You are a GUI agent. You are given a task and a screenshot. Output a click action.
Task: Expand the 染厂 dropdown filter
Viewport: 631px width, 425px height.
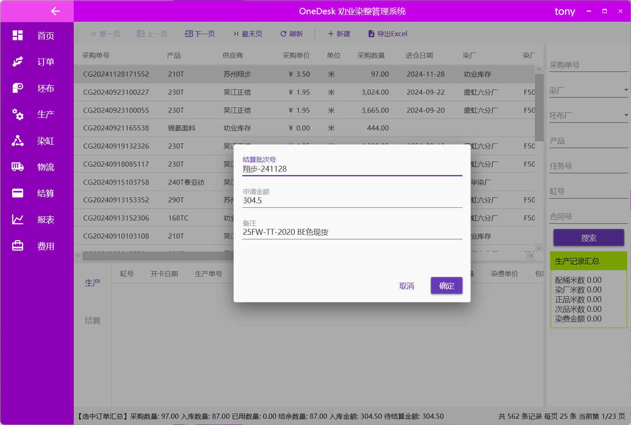click(x=626, y=90)
